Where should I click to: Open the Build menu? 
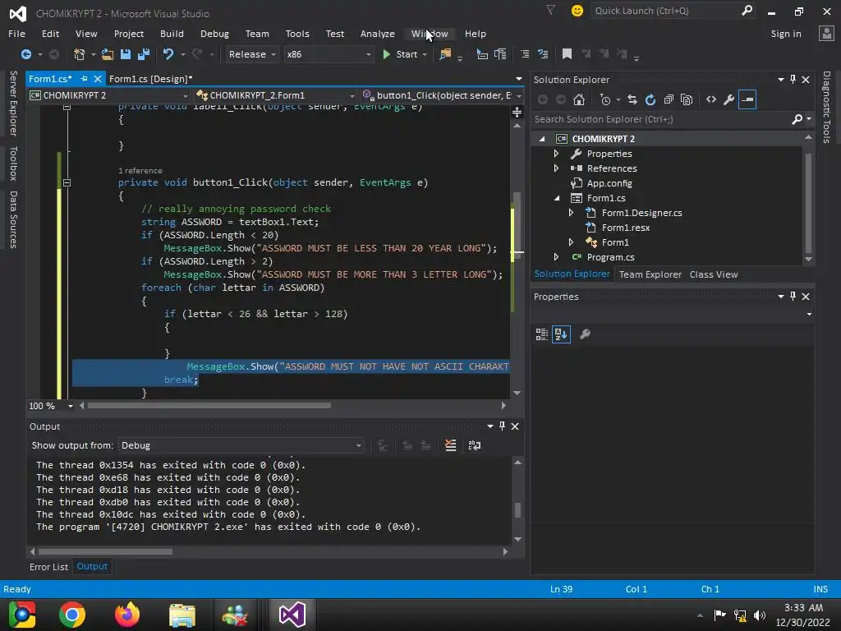click(x=172, y=34)
